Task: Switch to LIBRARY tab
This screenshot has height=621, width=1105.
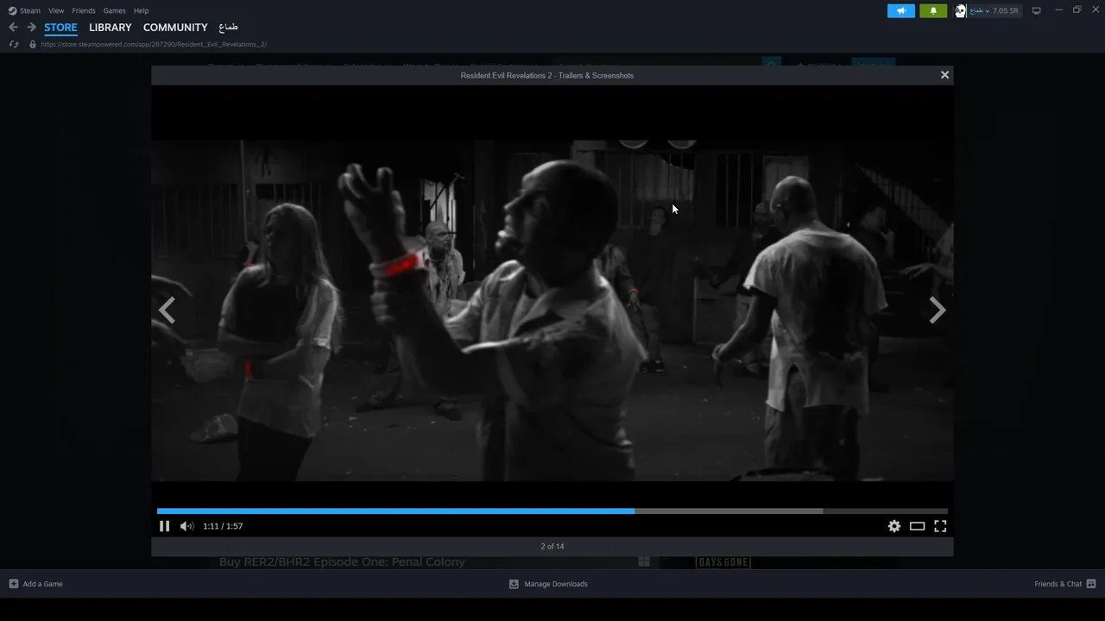Action: (110, 28)
